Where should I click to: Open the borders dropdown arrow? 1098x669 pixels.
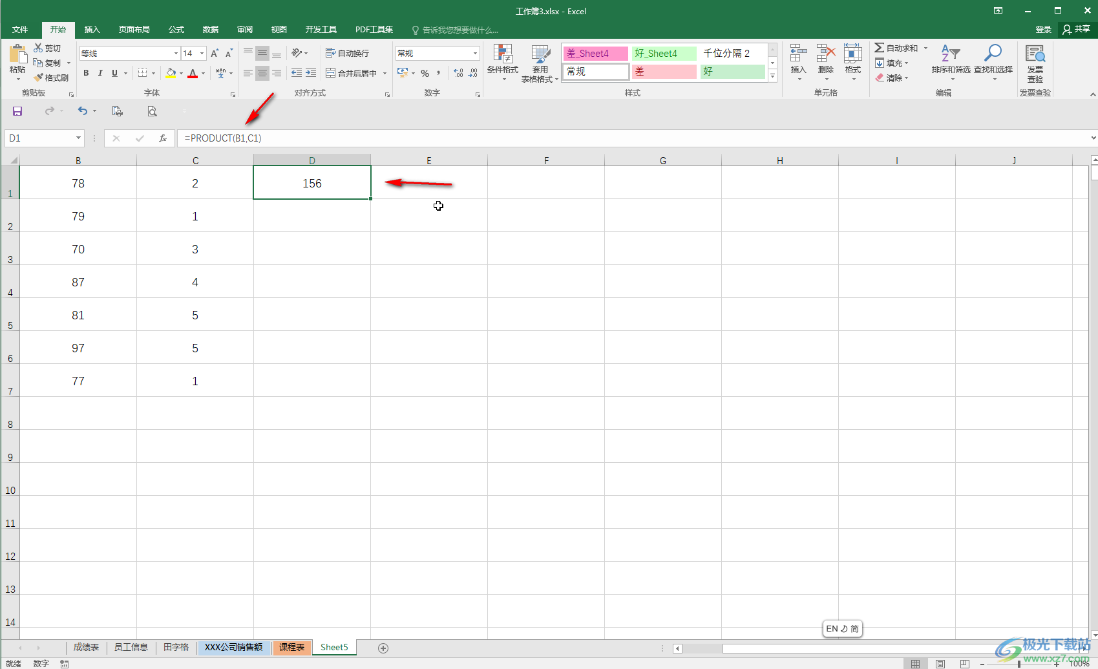[x=154, y=74]
